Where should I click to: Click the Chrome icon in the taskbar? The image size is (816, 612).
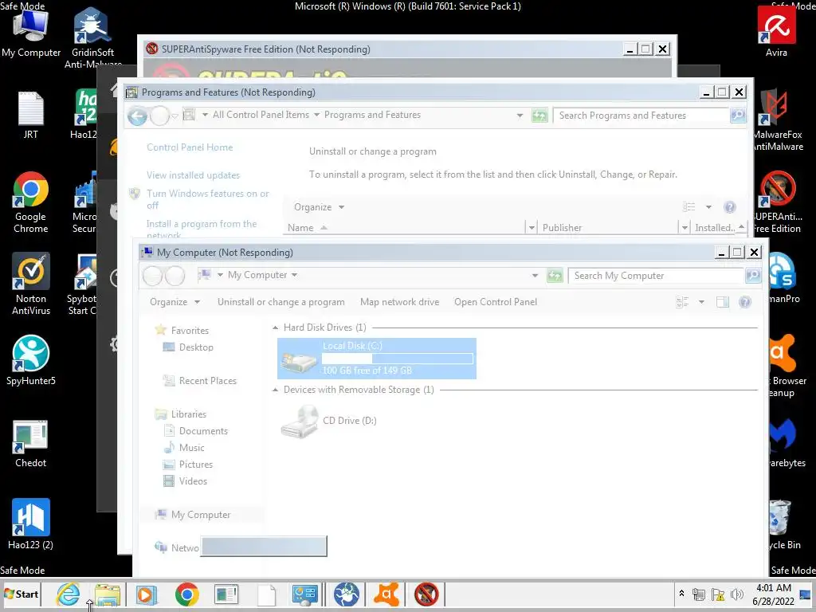pyautogui.click(x=186, y=594)
